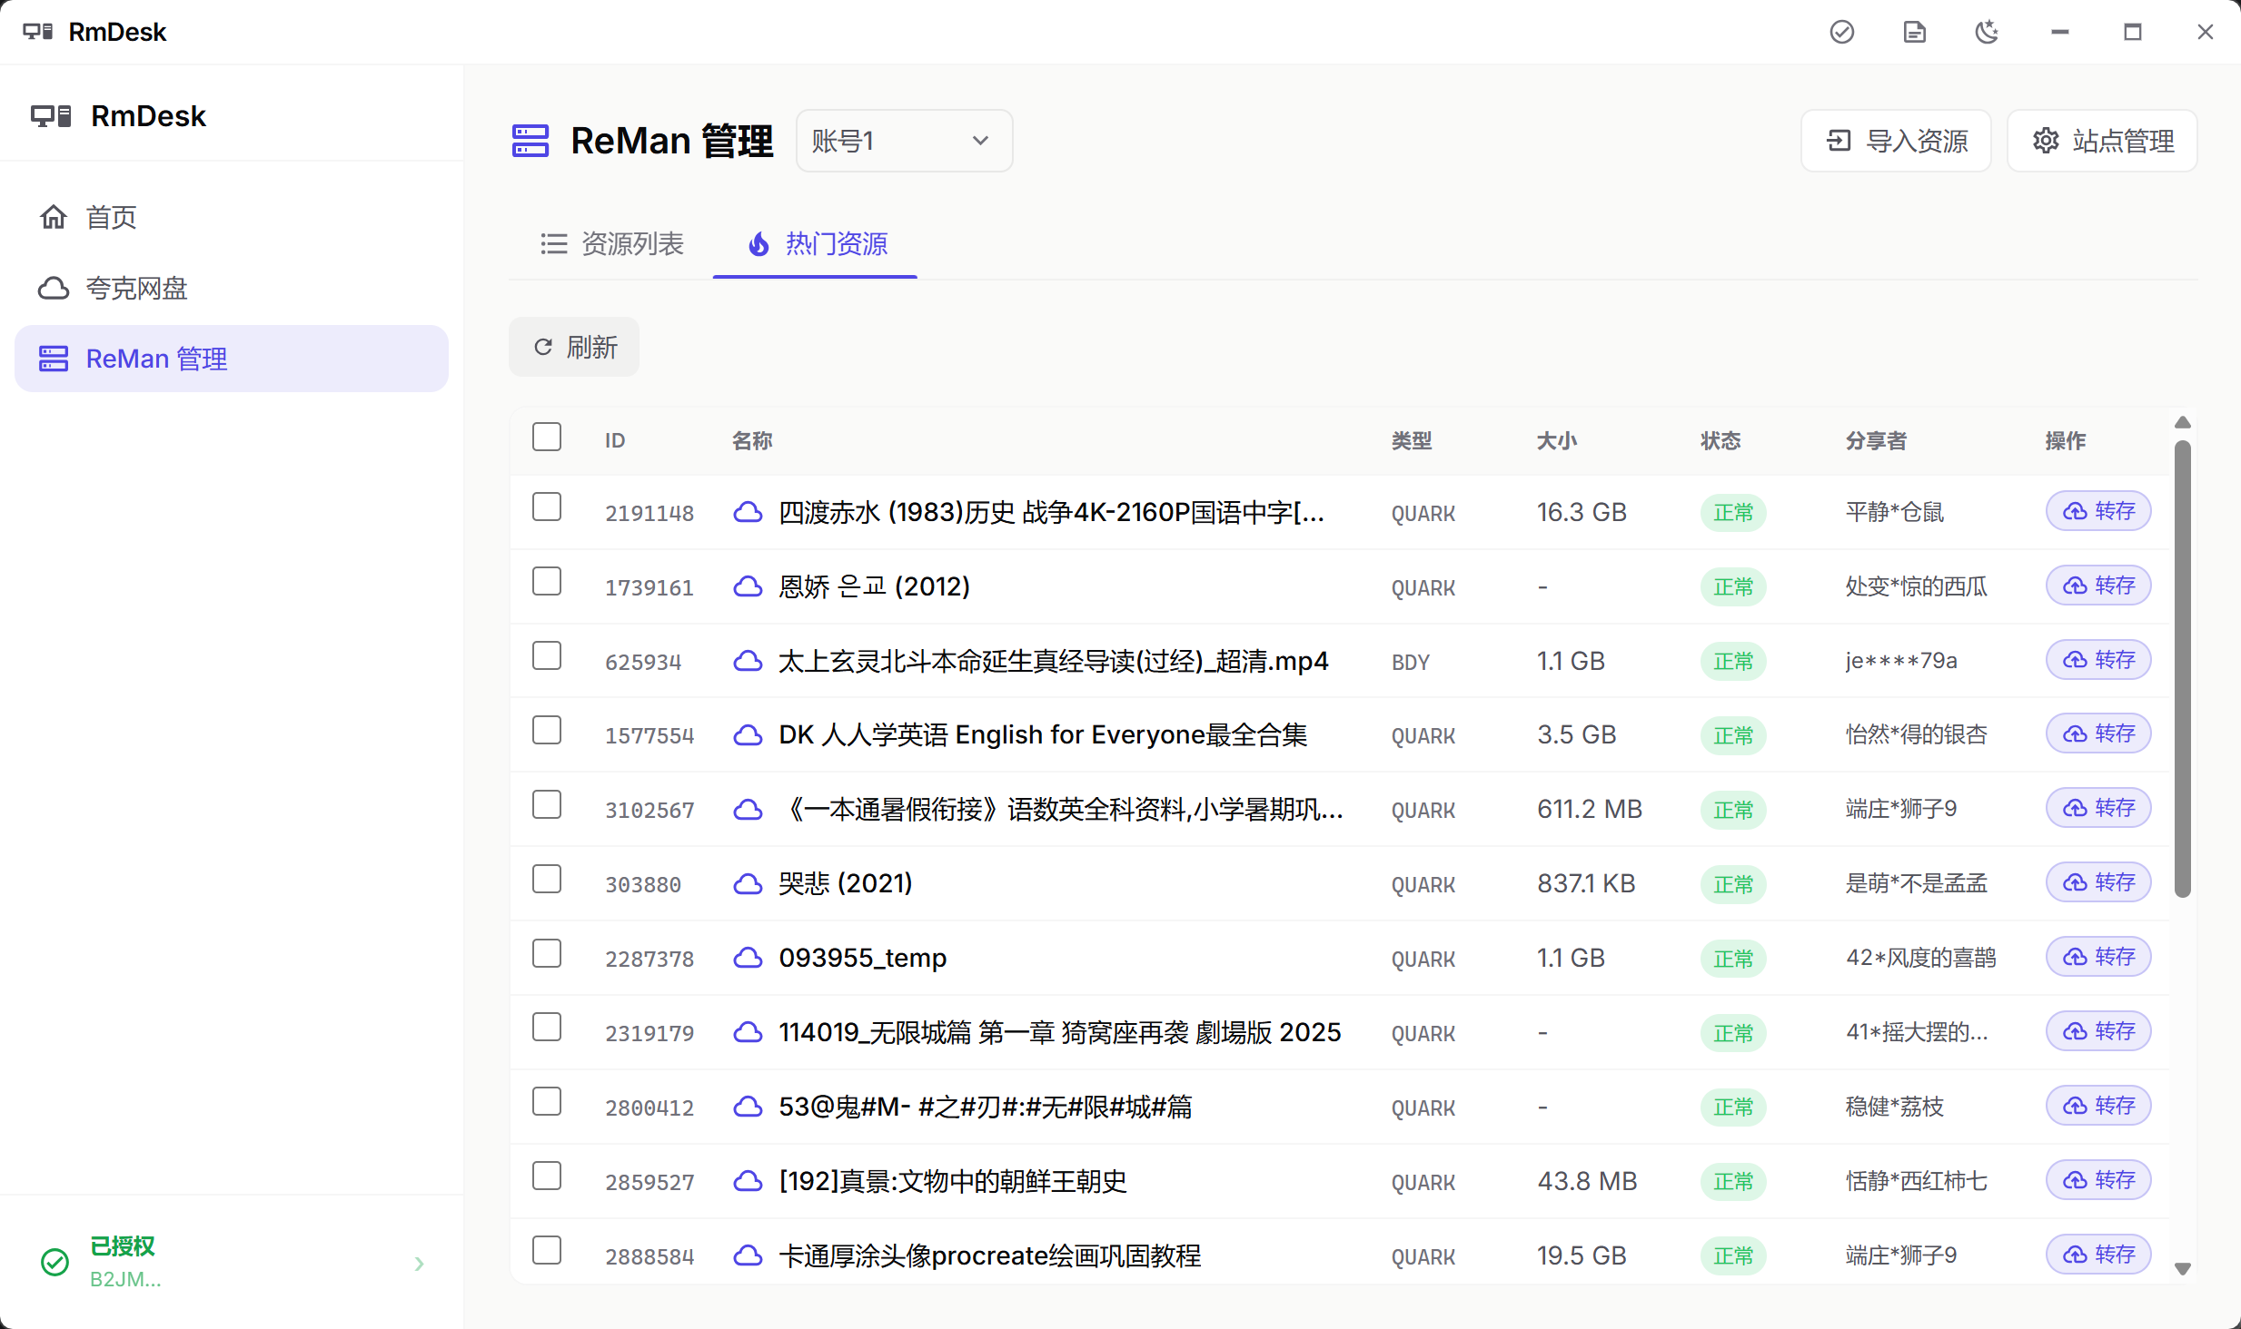The width and height of the screenshot is (2241, 1329).
Task: Check the row with ID 2319179
Action: (547, 1027)
